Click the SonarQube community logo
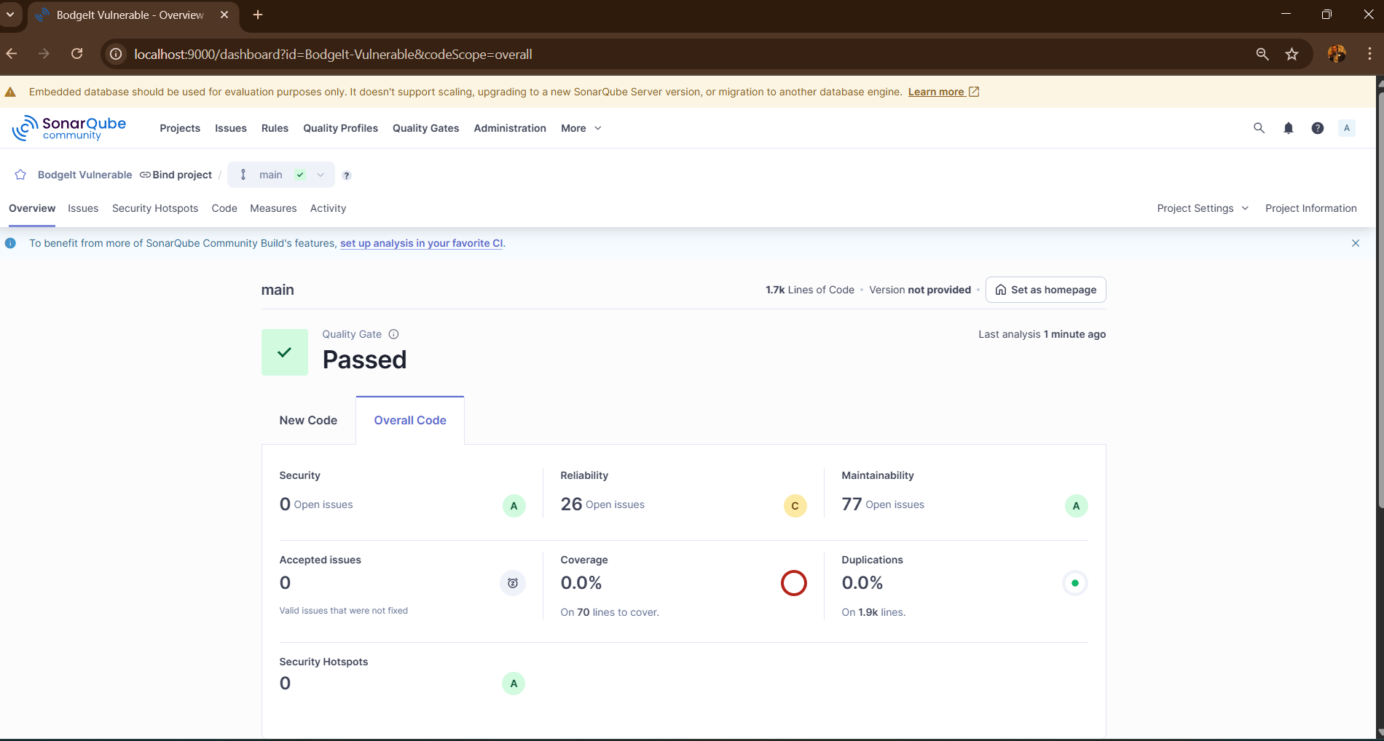The width and height of the screenshot is (1384, 741). [x=69, y=128]
